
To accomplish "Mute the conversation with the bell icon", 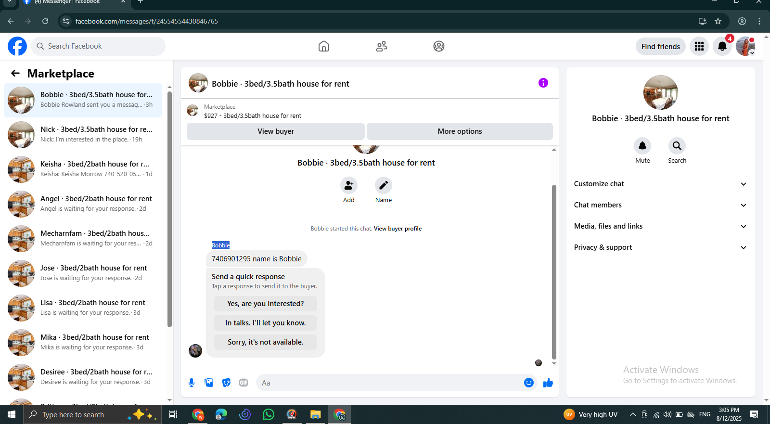I will point(642,146).
